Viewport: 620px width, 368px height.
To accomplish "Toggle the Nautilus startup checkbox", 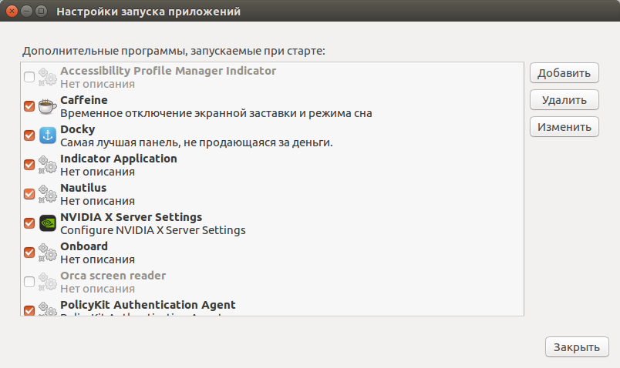I will (29, 194).
